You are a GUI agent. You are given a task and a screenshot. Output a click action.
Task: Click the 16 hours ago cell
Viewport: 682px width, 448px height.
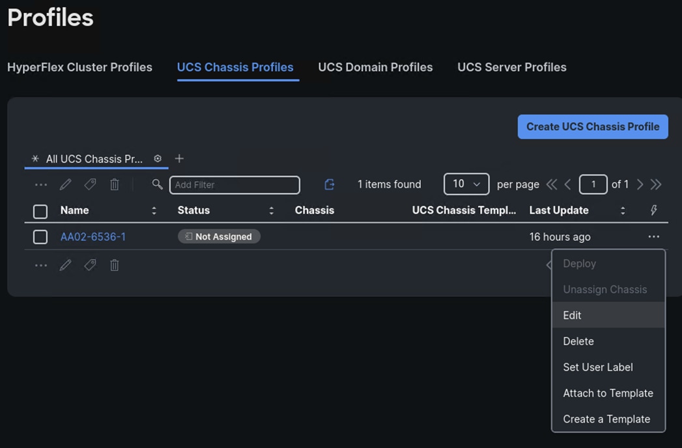pos(560,237)
